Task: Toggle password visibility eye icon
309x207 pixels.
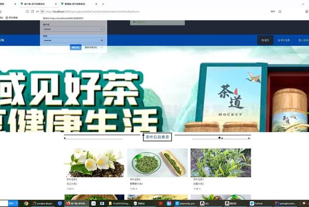Action: coord(102,41)
